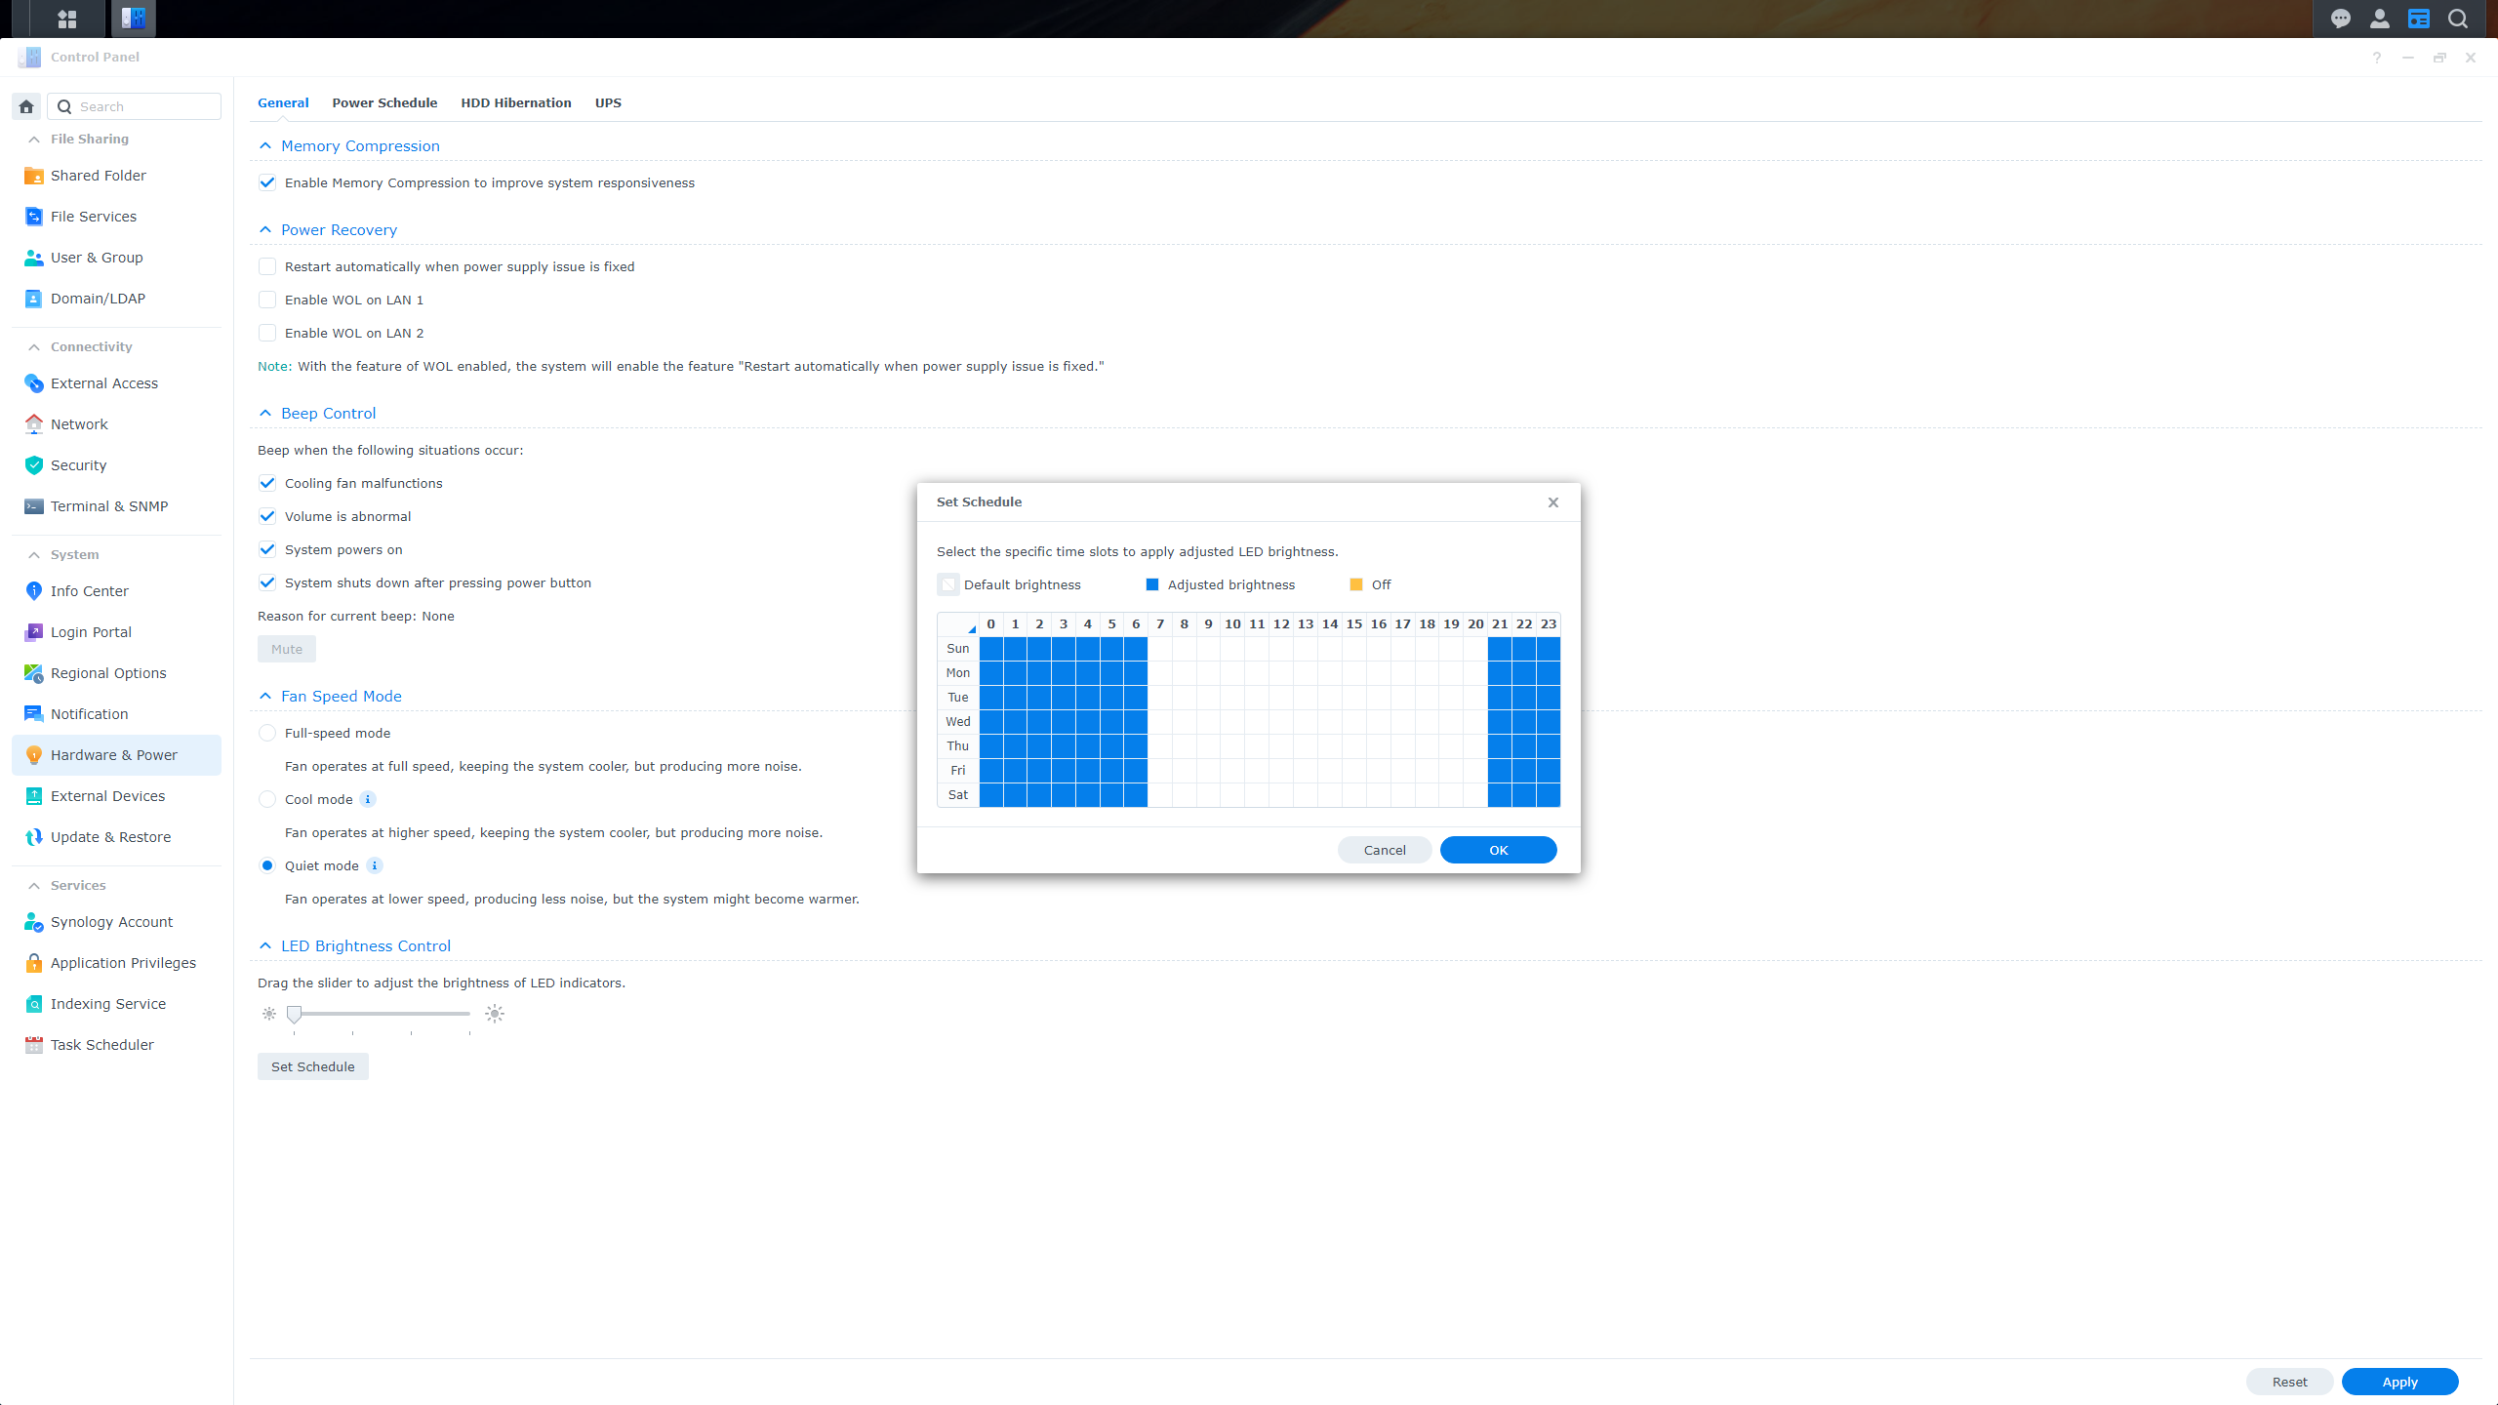Screen dimensions: 2498x1405
Task: Enable WOL on LAN 1 checkbox
Action: [267, 300]
